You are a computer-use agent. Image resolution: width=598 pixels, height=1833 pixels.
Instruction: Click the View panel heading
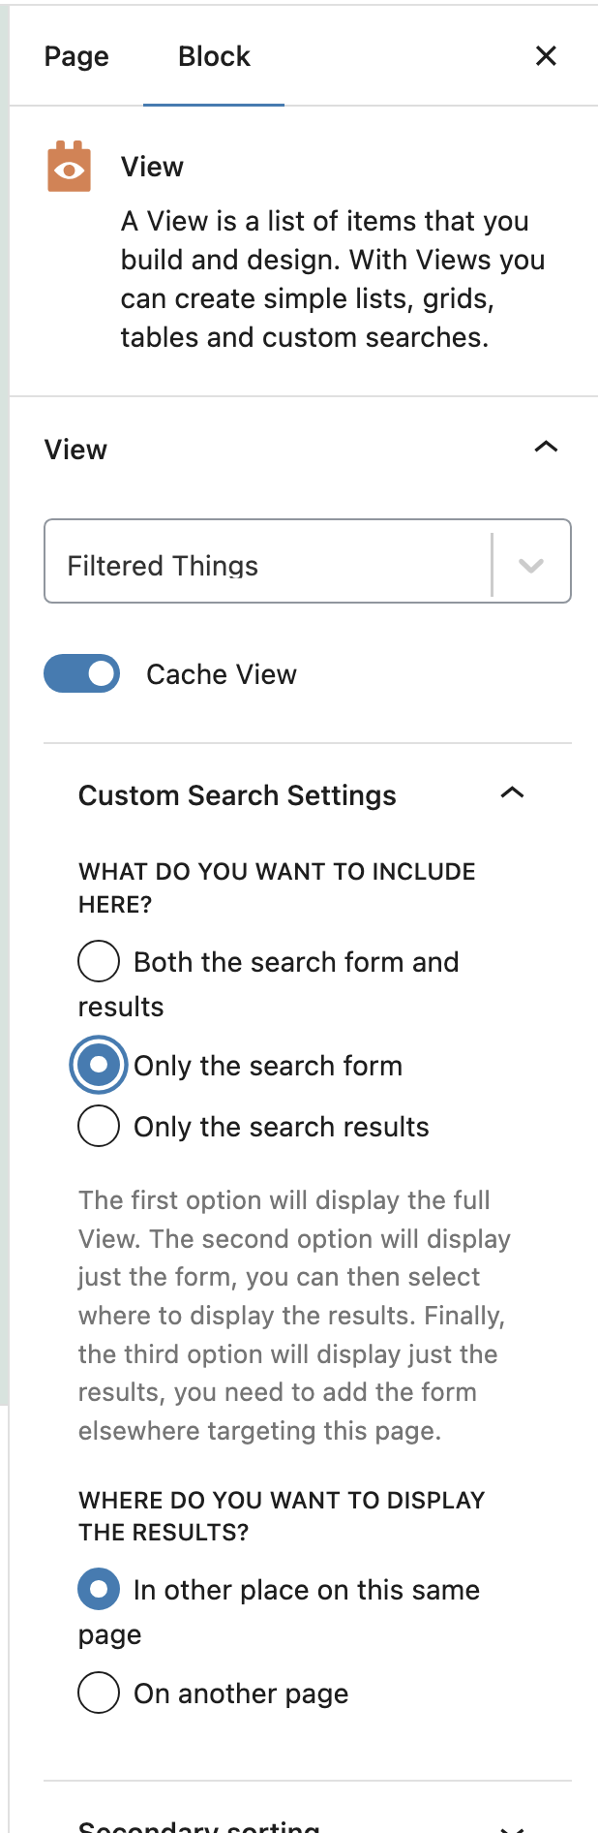(75, 450)
